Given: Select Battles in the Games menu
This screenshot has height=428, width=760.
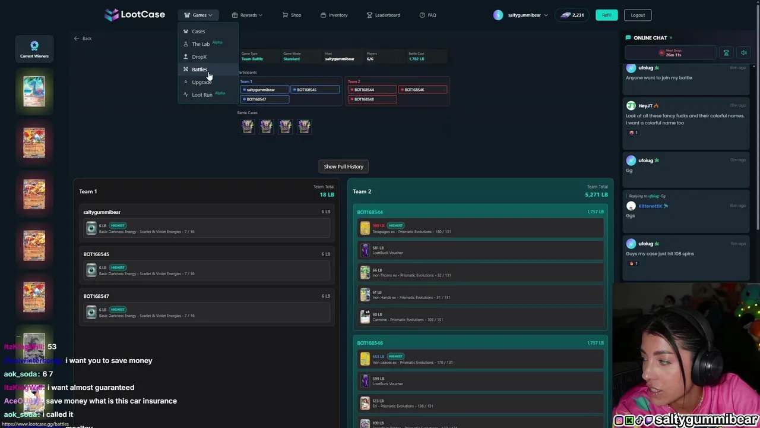Looking at the screenshot, I should click(x=208, y=70).
